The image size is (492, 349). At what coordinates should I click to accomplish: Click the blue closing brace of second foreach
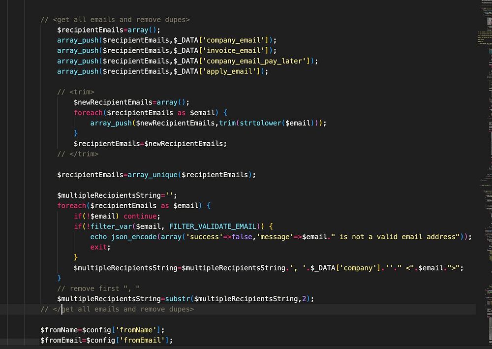pos(59,278)
